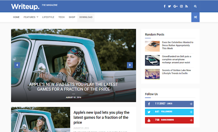Click the 'Random Posts' widget heading

154,34
